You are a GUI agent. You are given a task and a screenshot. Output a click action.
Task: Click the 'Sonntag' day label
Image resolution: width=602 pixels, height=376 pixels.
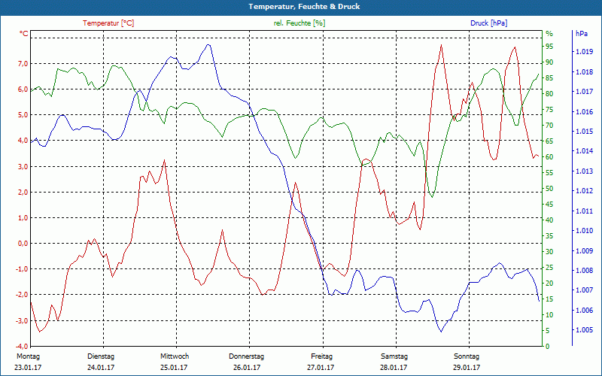[467, 356]
